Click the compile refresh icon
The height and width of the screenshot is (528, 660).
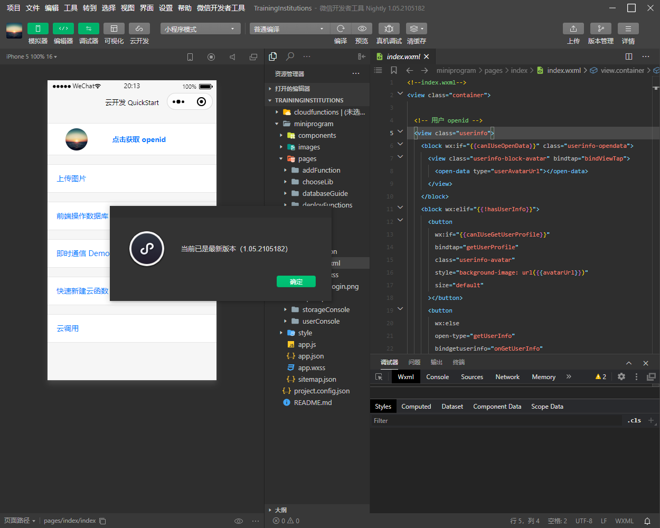point(341,29)
